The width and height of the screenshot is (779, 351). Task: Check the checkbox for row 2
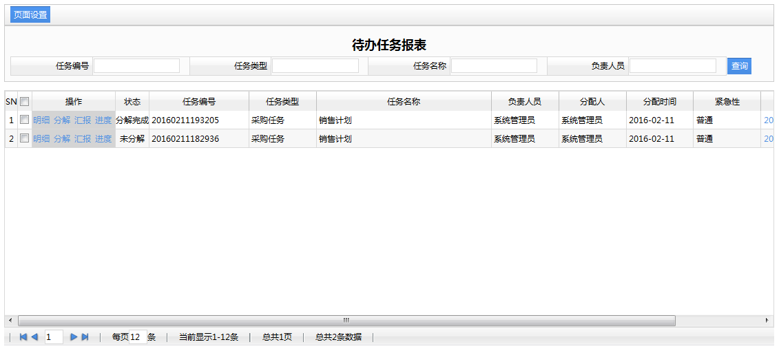click(x=25, y=138)
